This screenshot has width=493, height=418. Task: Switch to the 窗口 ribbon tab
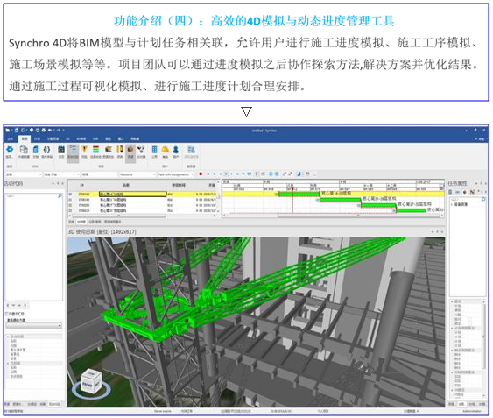(121, 138)
